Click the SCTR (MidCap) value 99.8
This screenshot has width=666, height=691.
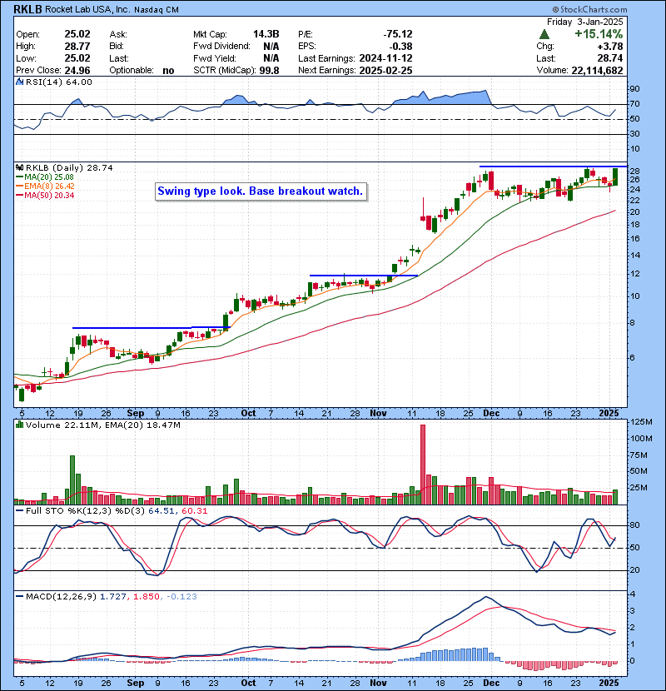tap(269, 70)
